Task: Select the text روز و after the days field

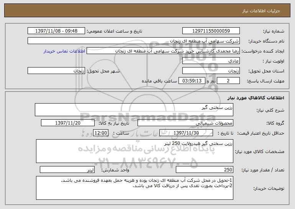Action: 211,81
